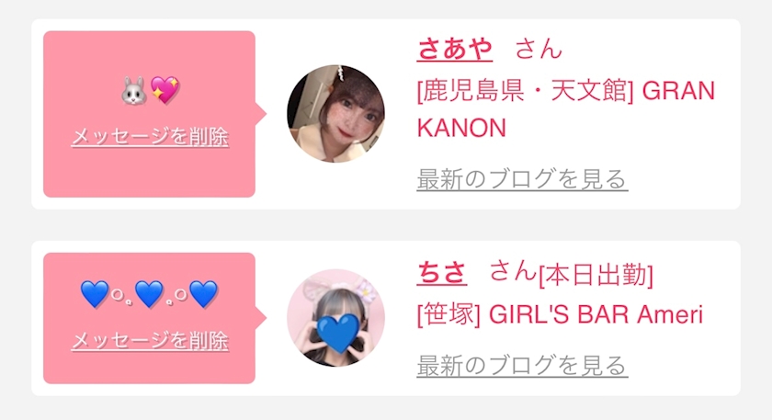Open ちさ's round profile photo
772x420 pixels.
[x=335, y=318]
